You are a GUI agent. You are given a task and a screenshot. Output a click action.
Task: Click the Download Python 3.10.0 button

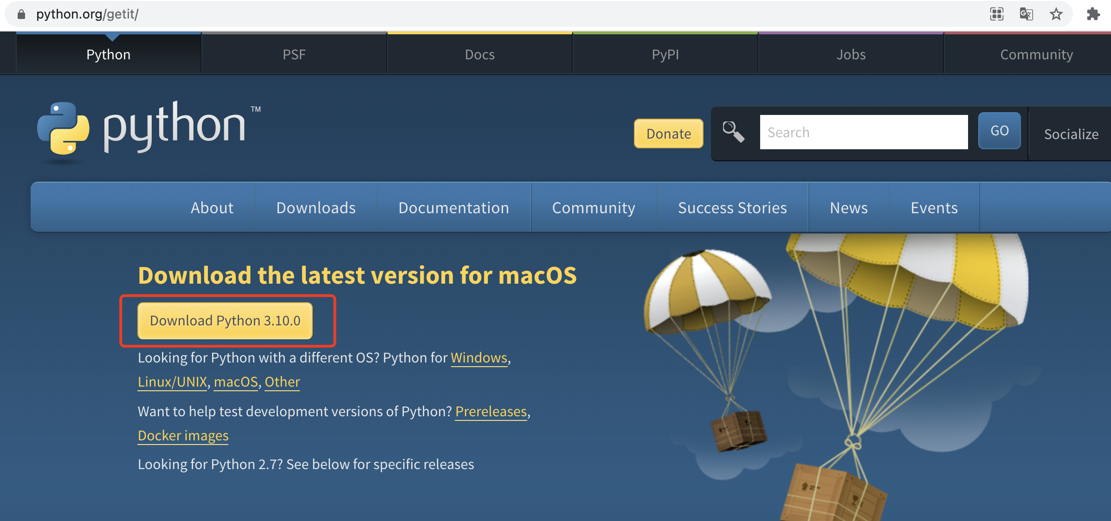pyautogui.click(x=225, y=321)
